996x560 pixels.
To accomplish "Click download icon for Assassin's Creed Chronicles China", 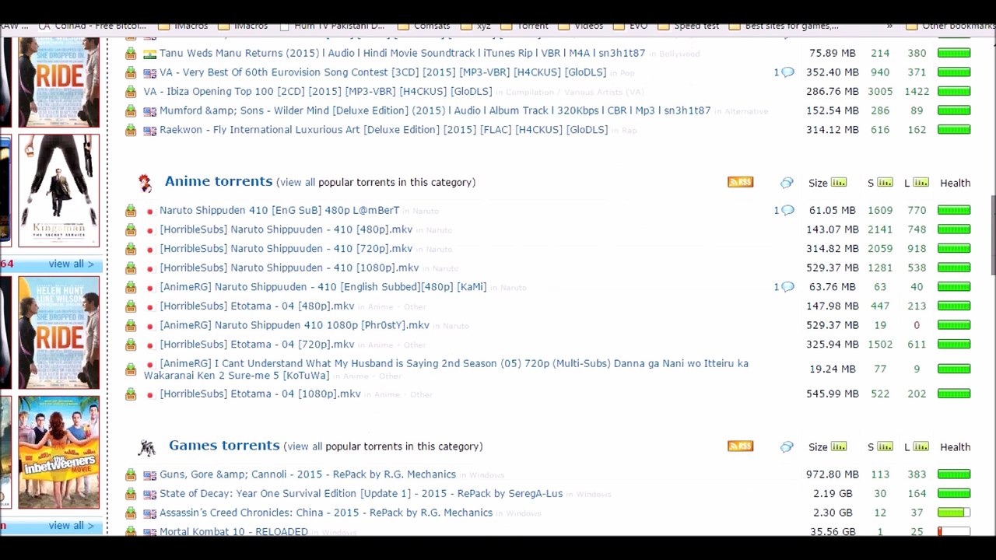I will 131,513.
